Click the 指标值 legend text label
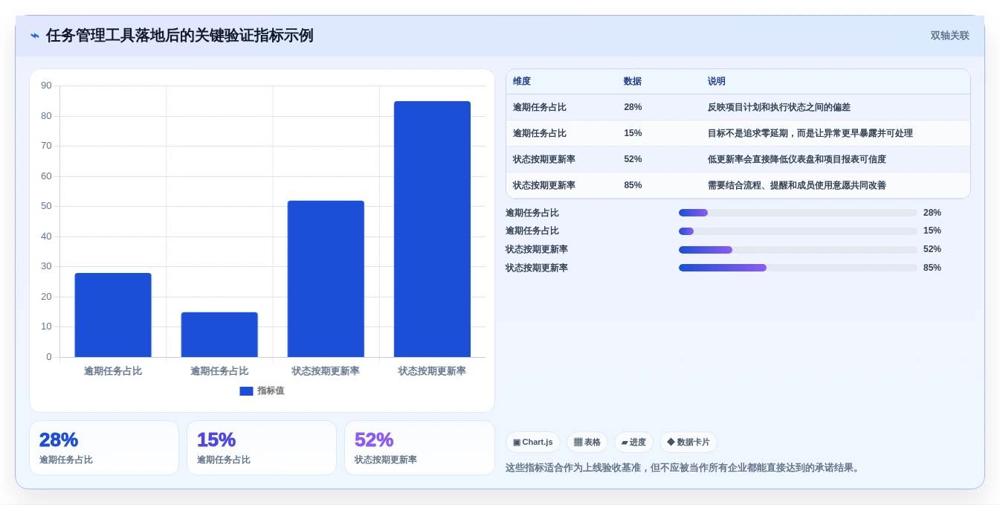 pyautogui.click(x=271, y=391)
